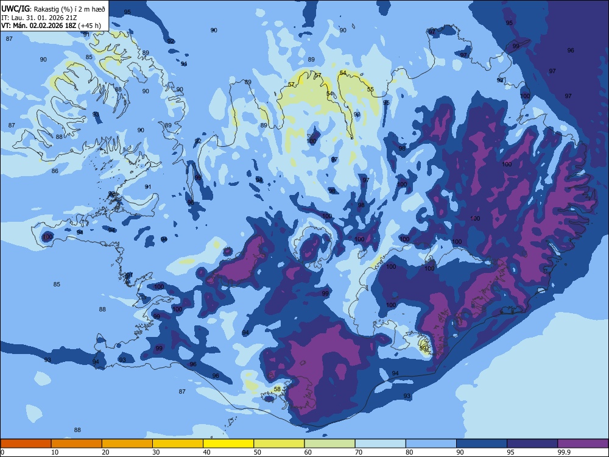Pick the purple legend swatch above 99.9
Viewport: 609px width, 457px height.
coord(583,444)
